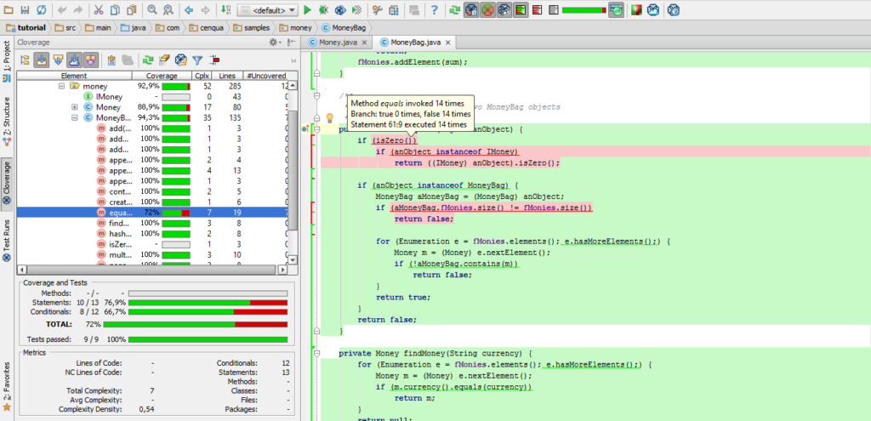Viewport: 871px width, 421px height.
Task: Click the Replace icon next to Find
Action: (168, 9)
